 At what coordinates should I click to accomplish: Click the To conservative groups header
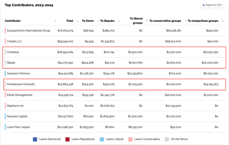pos(165,21)
